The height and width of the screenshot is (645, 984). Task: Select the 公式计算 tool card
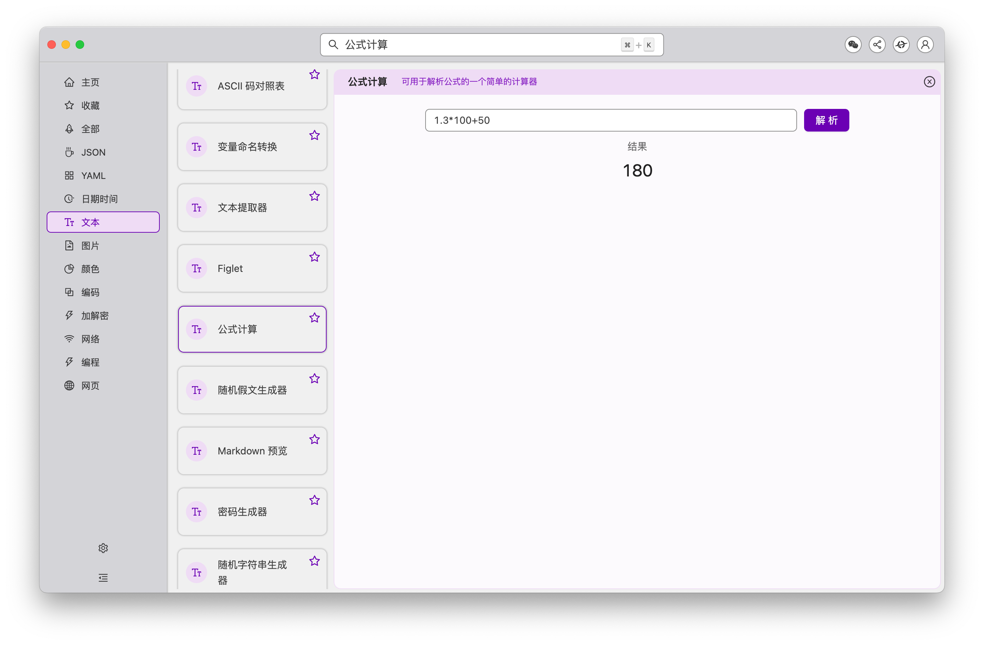pos(252,329)
